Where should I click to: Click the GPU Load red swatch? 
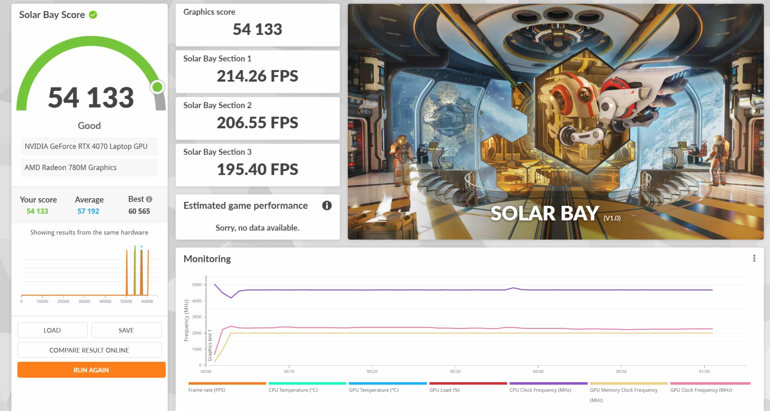click(468, 384)
